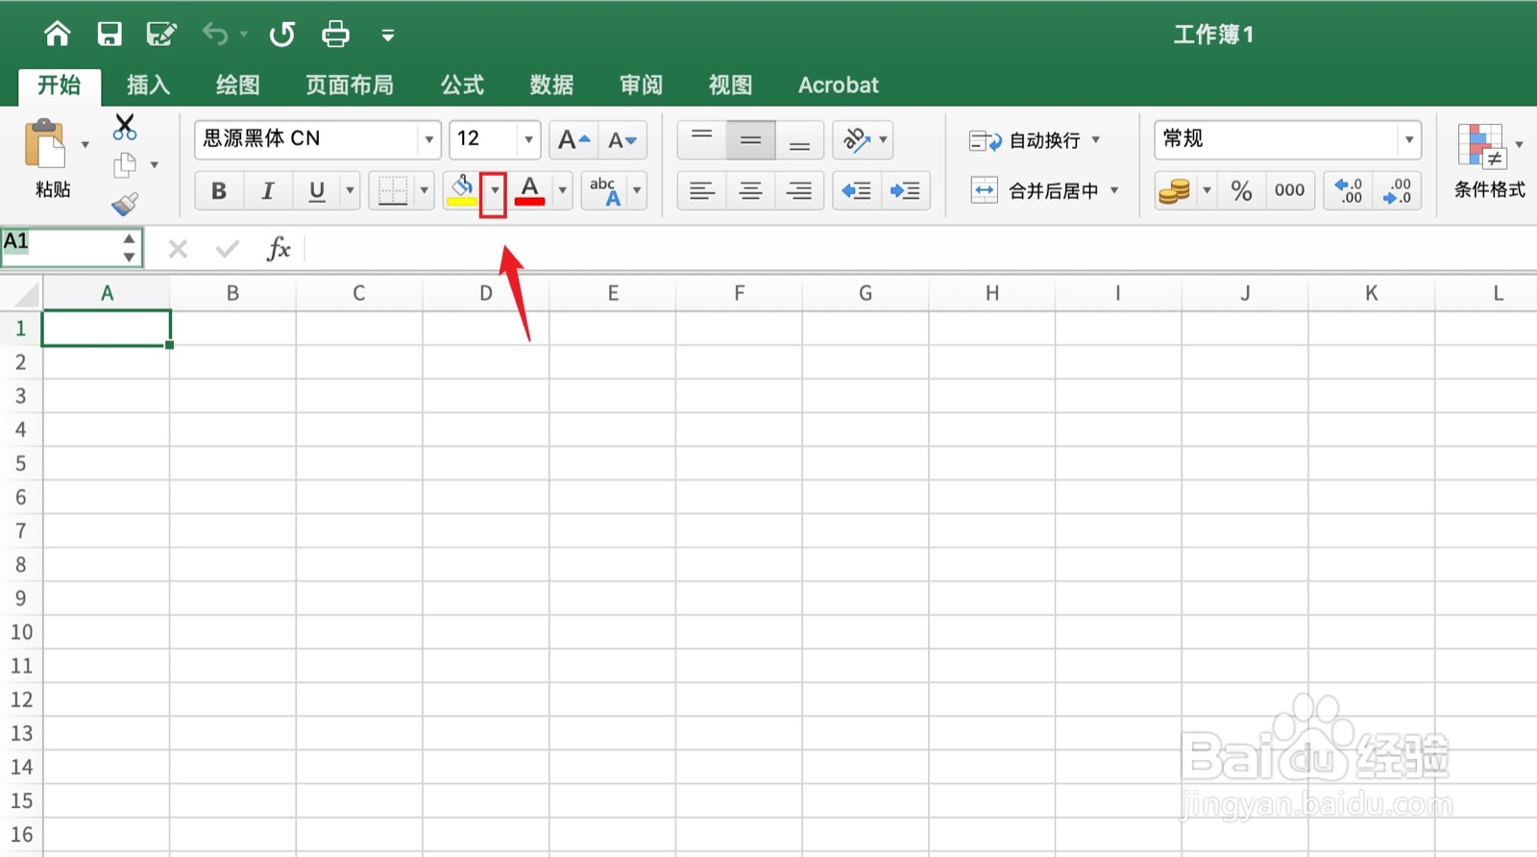The width and height of the screenshot is (1537, 857).
Task: Increase font size with A up icon
Action: pyautogui.click(x=573, y=140)
